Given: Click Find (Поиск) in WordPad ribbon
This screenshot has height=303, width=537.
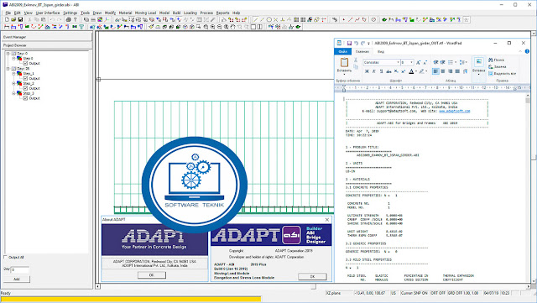Looking at the screenshot, I should tap(496, 60).
